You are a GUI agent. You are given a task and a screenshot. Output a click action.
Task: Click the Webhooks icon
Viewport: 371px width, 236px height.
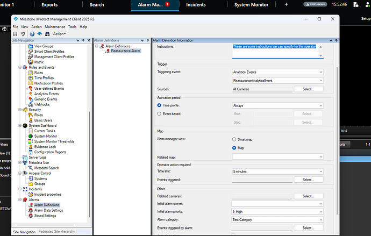(31, 104)
